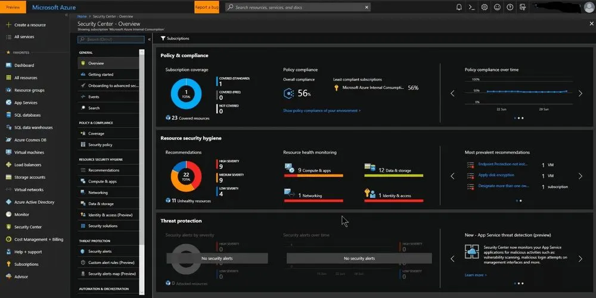Click the Resource groups icon
Screen dimensions: 596x298
tap(8, 90)
